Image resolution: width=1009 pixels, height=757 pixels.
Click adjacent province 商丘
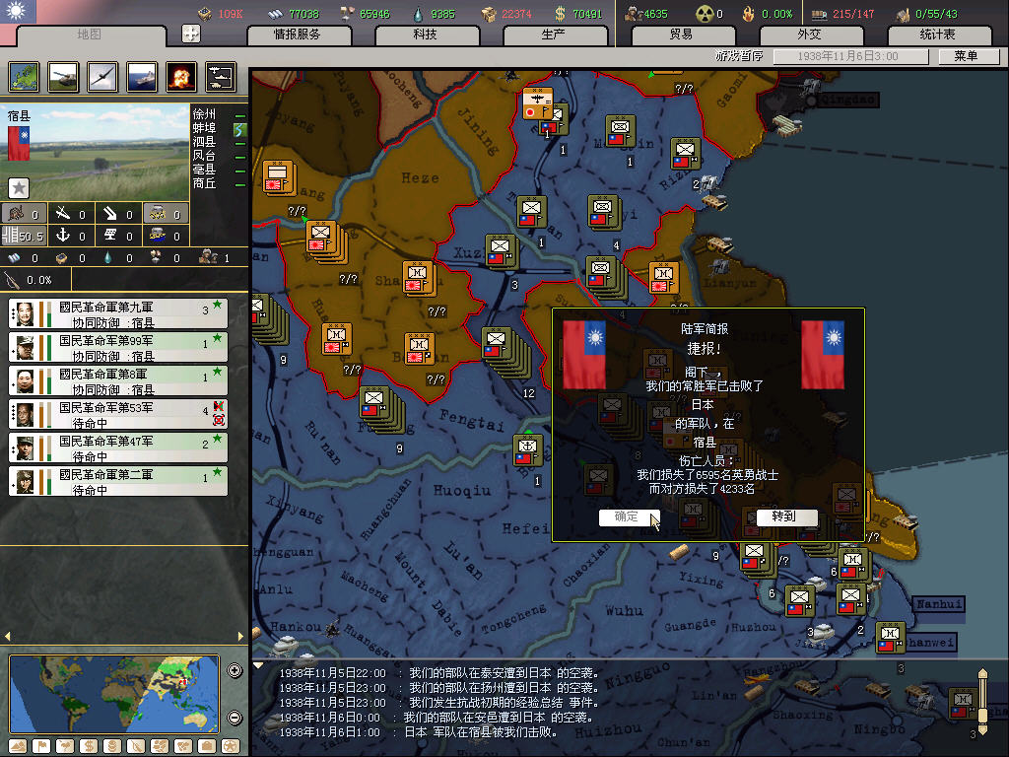[204, 183]
